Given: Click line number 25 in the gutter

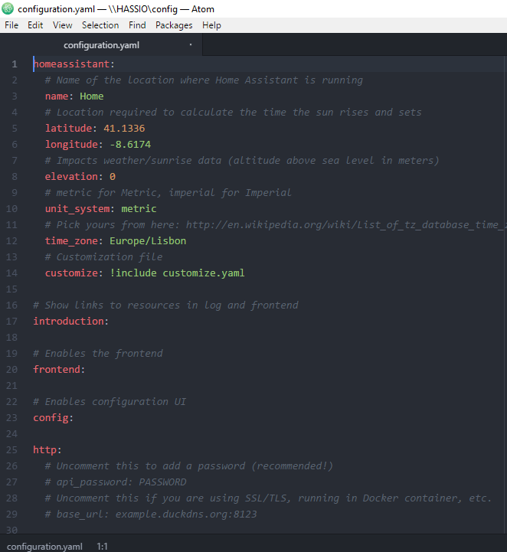Looking at the screenshot, I should [14, 433].
